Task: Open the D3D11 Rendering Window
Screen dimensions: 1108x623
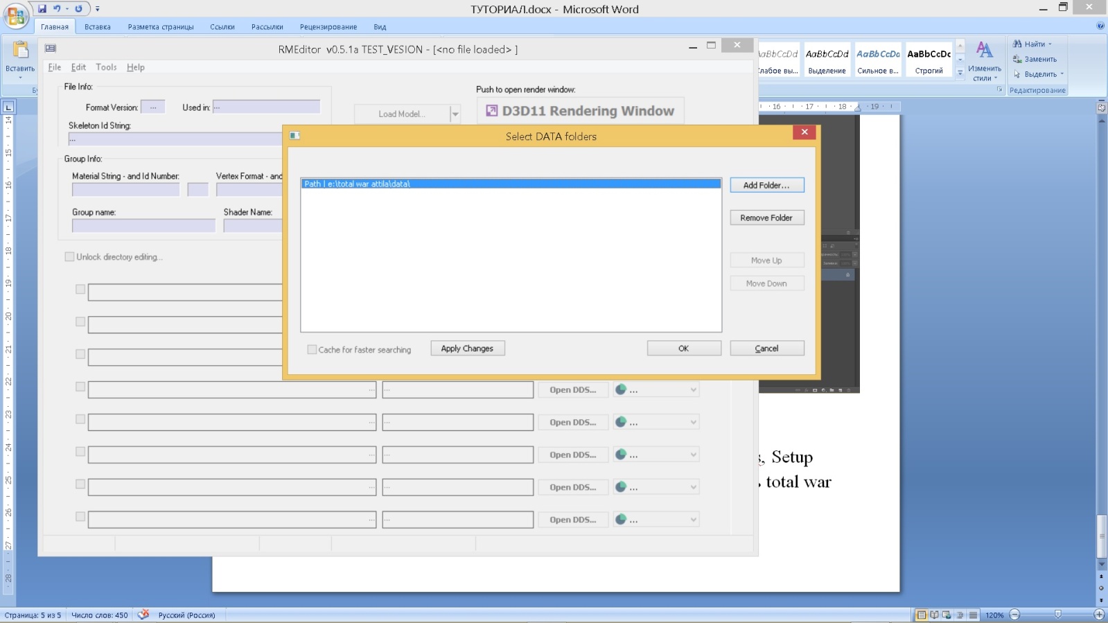Action: click(580, 111)
